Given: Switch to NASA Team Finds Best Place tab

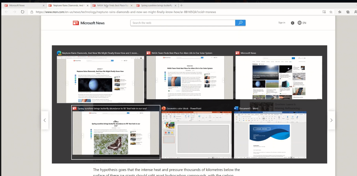Looking at the screenshot, I should pyautogui.click(x=112, y=5).
